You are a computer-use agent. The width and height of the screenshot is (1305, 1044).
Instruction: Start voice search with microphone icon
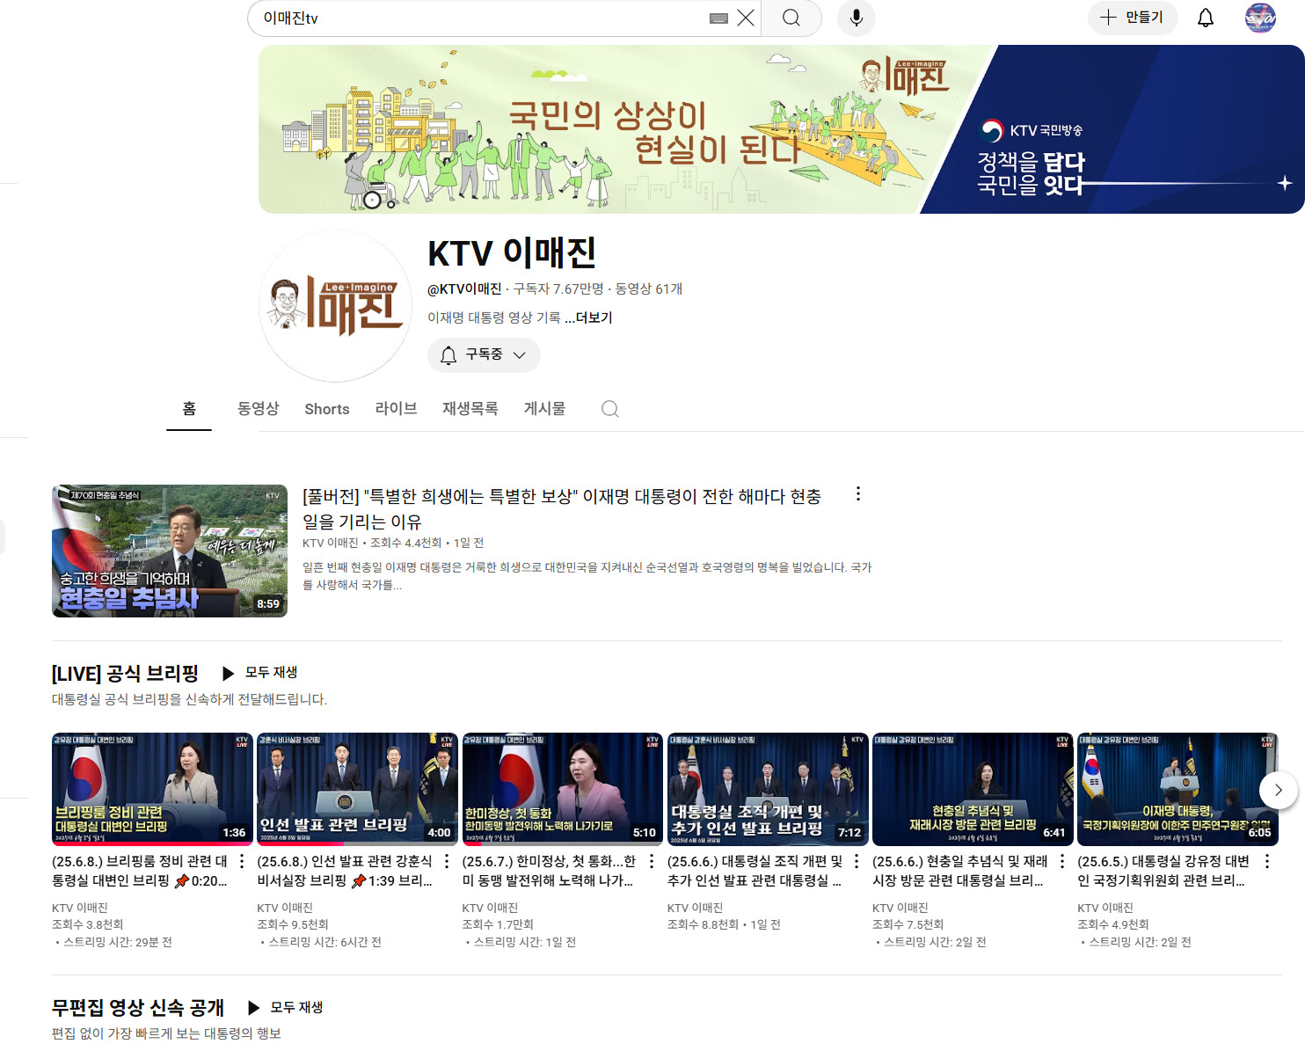[x=857, y=18]
